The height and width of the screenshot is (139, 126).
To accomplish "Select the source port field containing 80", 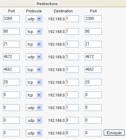I will (11, 31).
